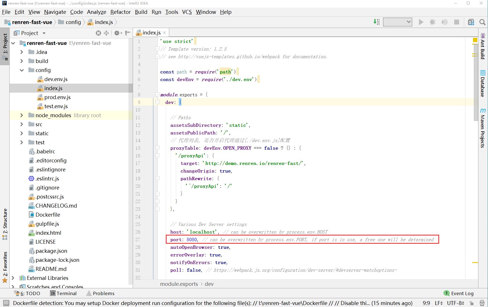Click the dev breadcrumb below the editor

pyautogui.click(x=209, y=284)
